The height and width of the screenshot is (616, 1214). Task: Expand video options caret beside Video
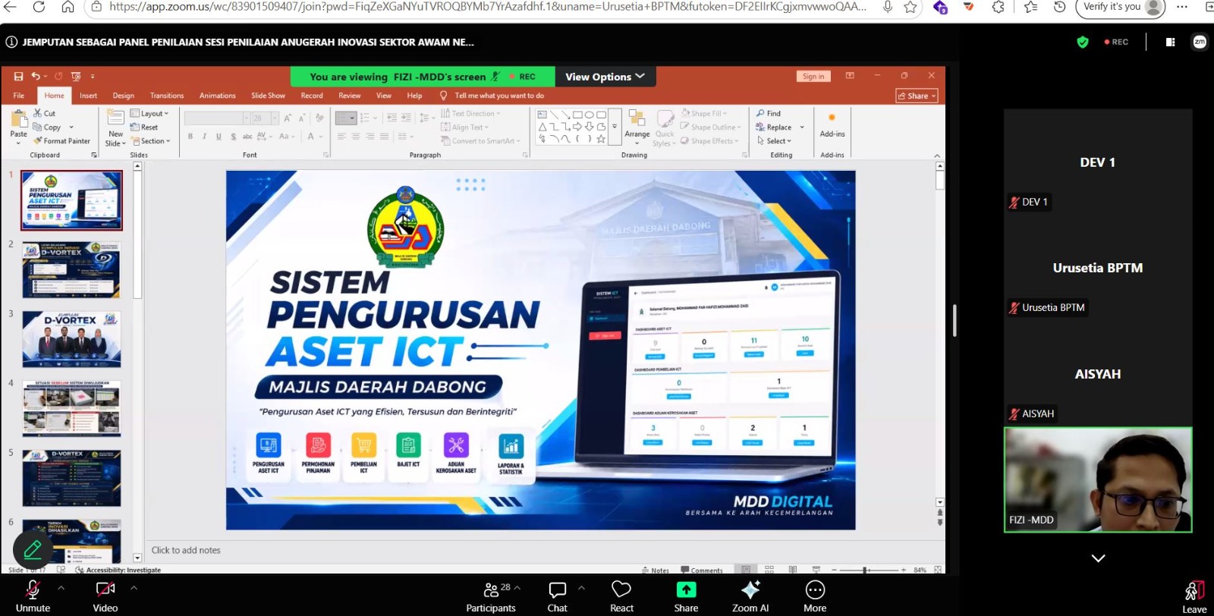pyautogui.click(x=134, y=588)
